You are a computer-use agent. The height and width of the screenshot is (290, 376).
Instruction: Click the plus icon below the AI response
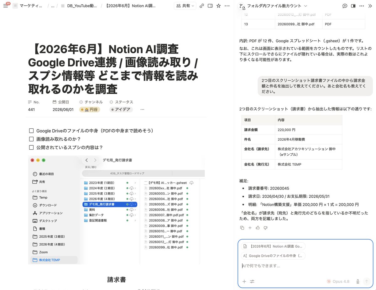pos(250,228)
